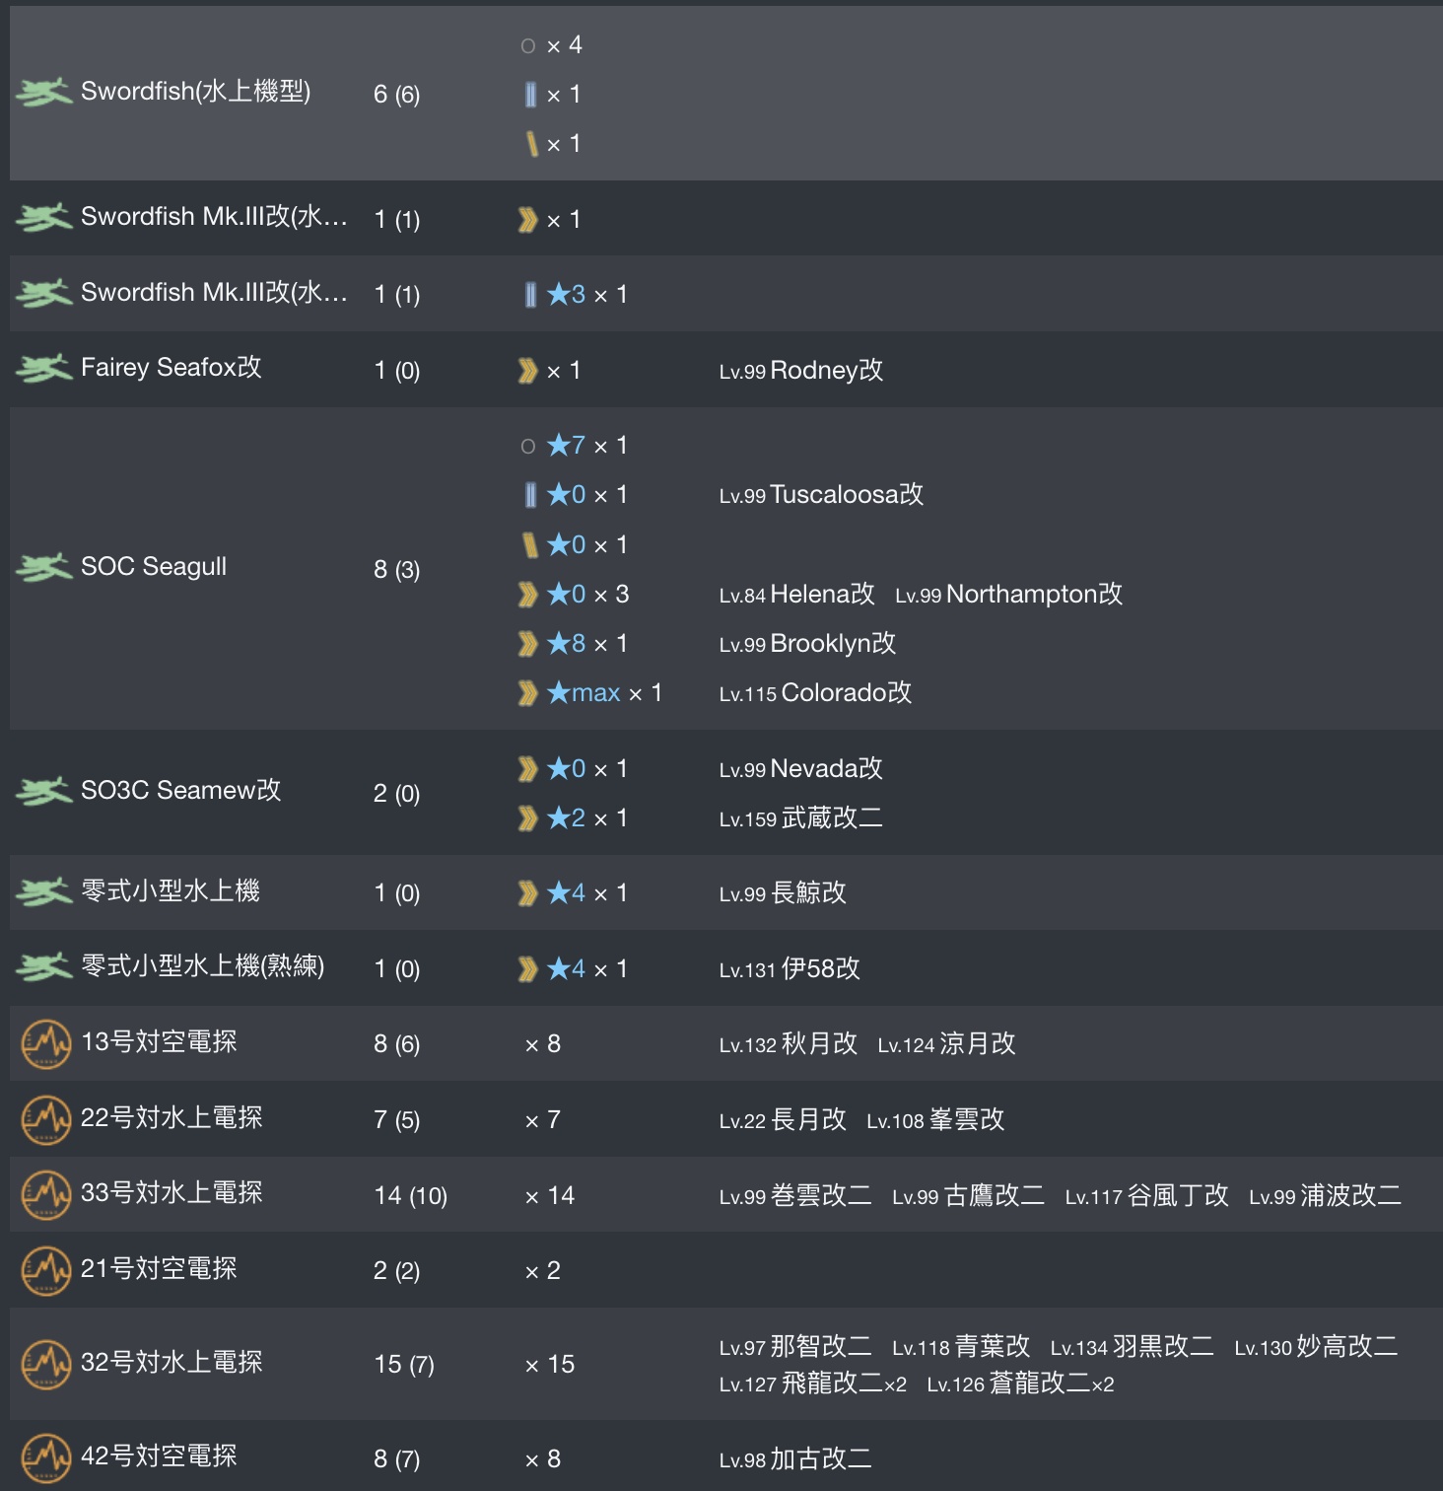Click seaplane icon beside Fairey Seafox改

tap(43, 369)
